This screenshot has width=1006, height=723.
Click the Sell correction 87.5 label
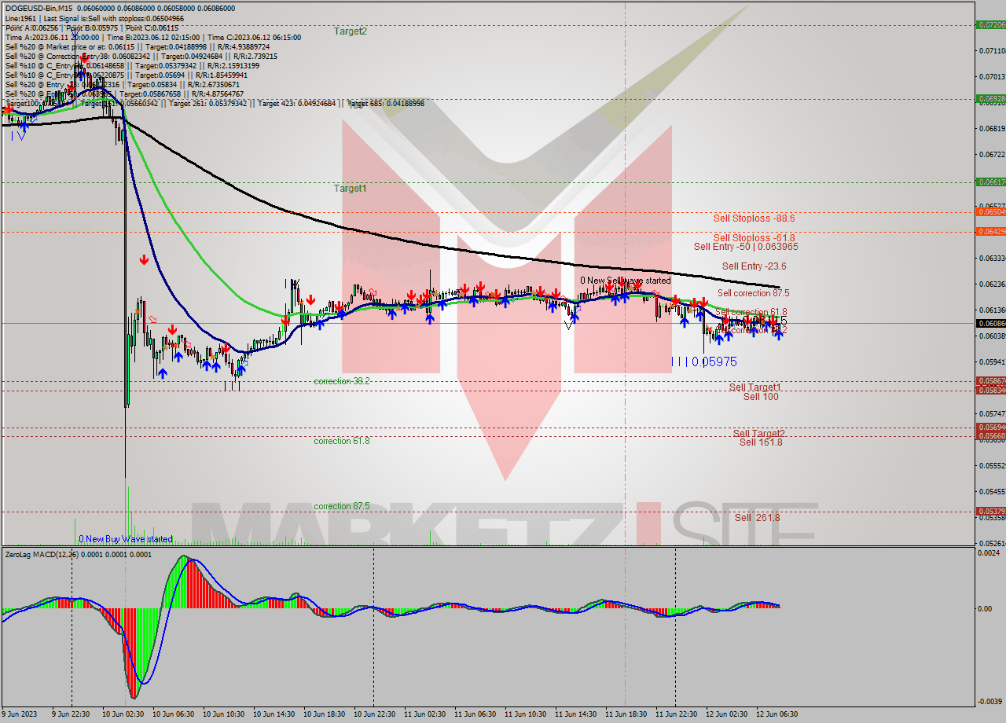click(753, 293)
